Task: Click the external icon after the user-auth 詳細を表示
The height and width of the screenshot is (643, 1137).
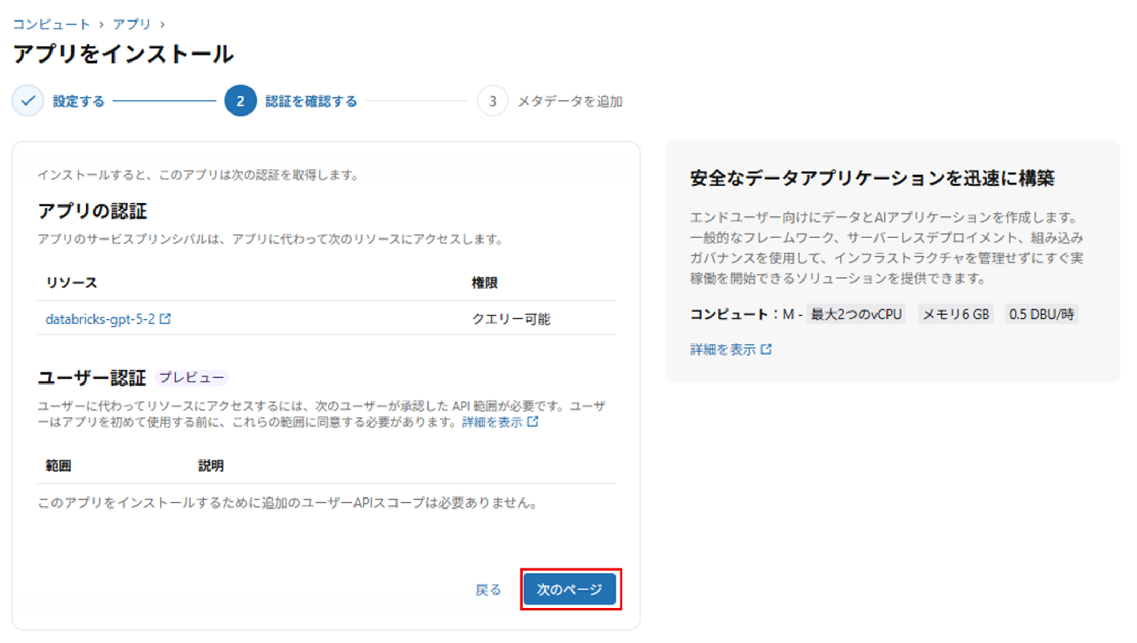Action: click(x=533, y=422)
